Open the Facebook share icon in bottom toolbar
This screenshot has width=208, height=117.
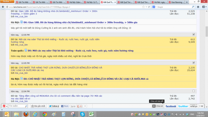point(171,106)
